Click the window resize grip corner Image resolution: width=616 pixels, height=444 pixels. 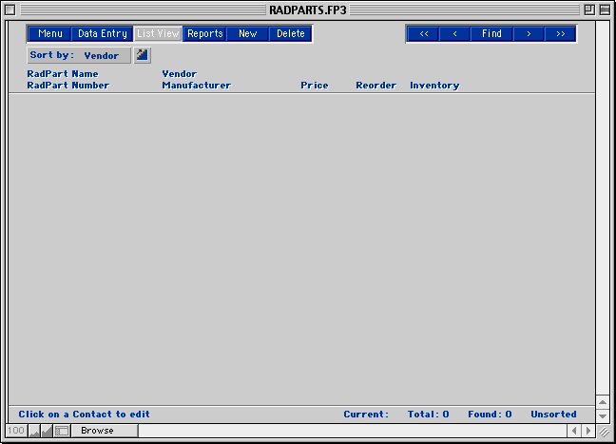pyautogui.click(x=603, y=432)
